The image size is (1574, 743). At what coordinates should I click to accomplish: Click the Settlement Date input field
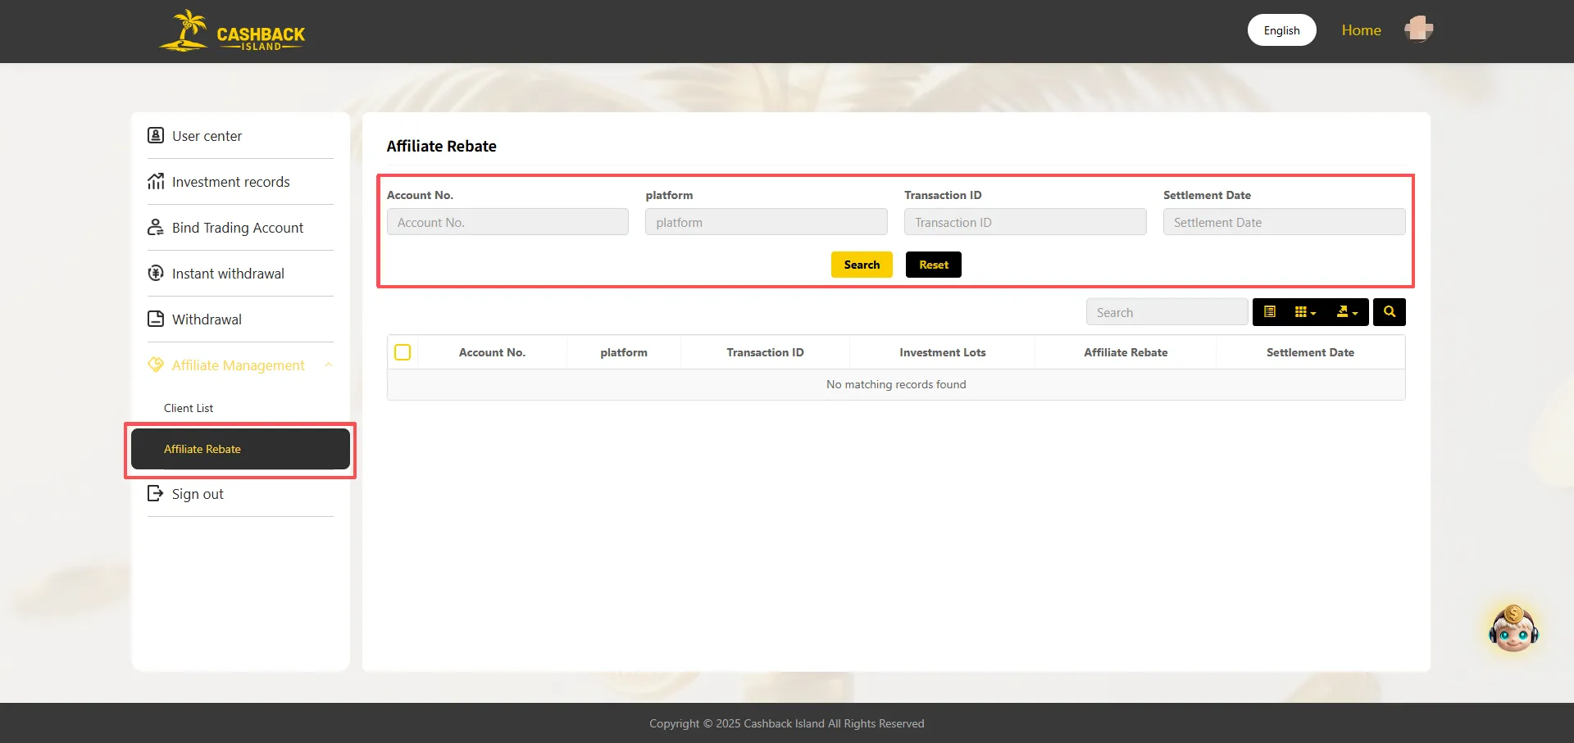pos(1284,221)
